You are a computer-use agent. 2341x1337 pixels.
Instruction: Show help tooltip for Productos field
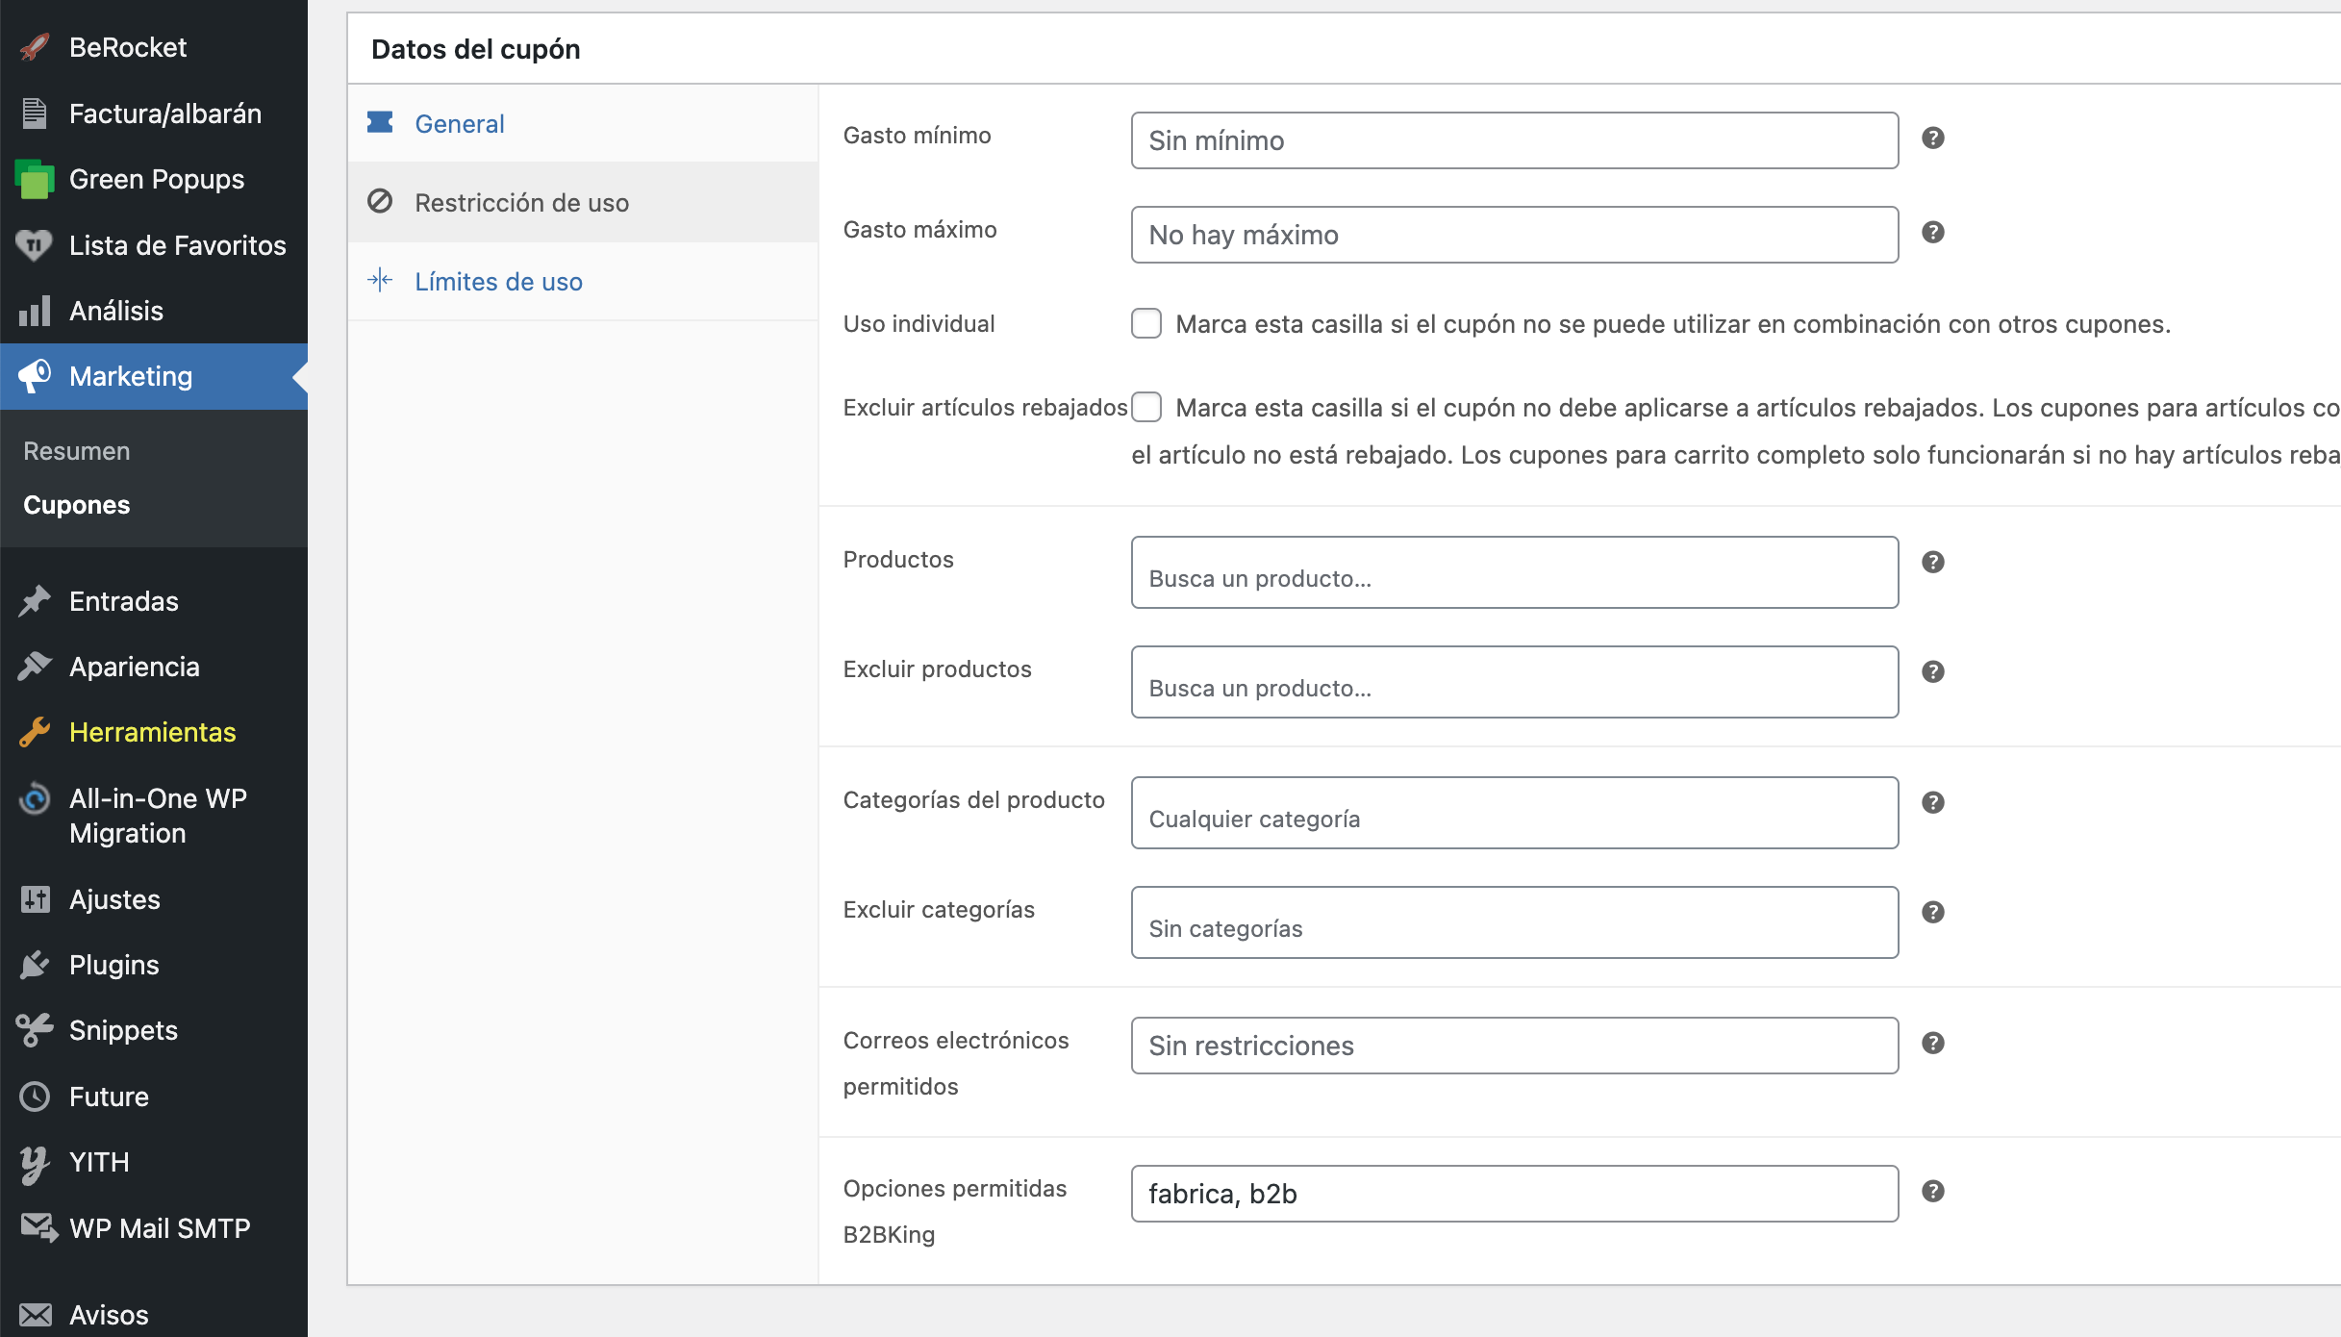tap(1933, 562)
